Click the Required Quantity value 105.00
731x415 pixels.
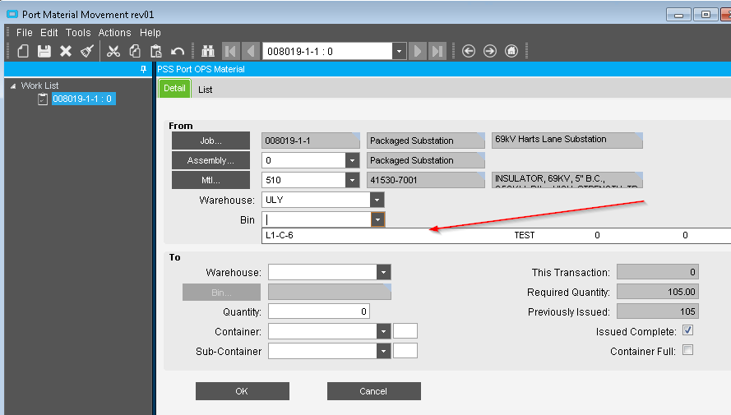click(x=657, y=292)
